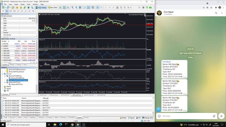Open the Favorites tab in Navigator
Viewport: 226px width, 127px height.
(13, 94)
